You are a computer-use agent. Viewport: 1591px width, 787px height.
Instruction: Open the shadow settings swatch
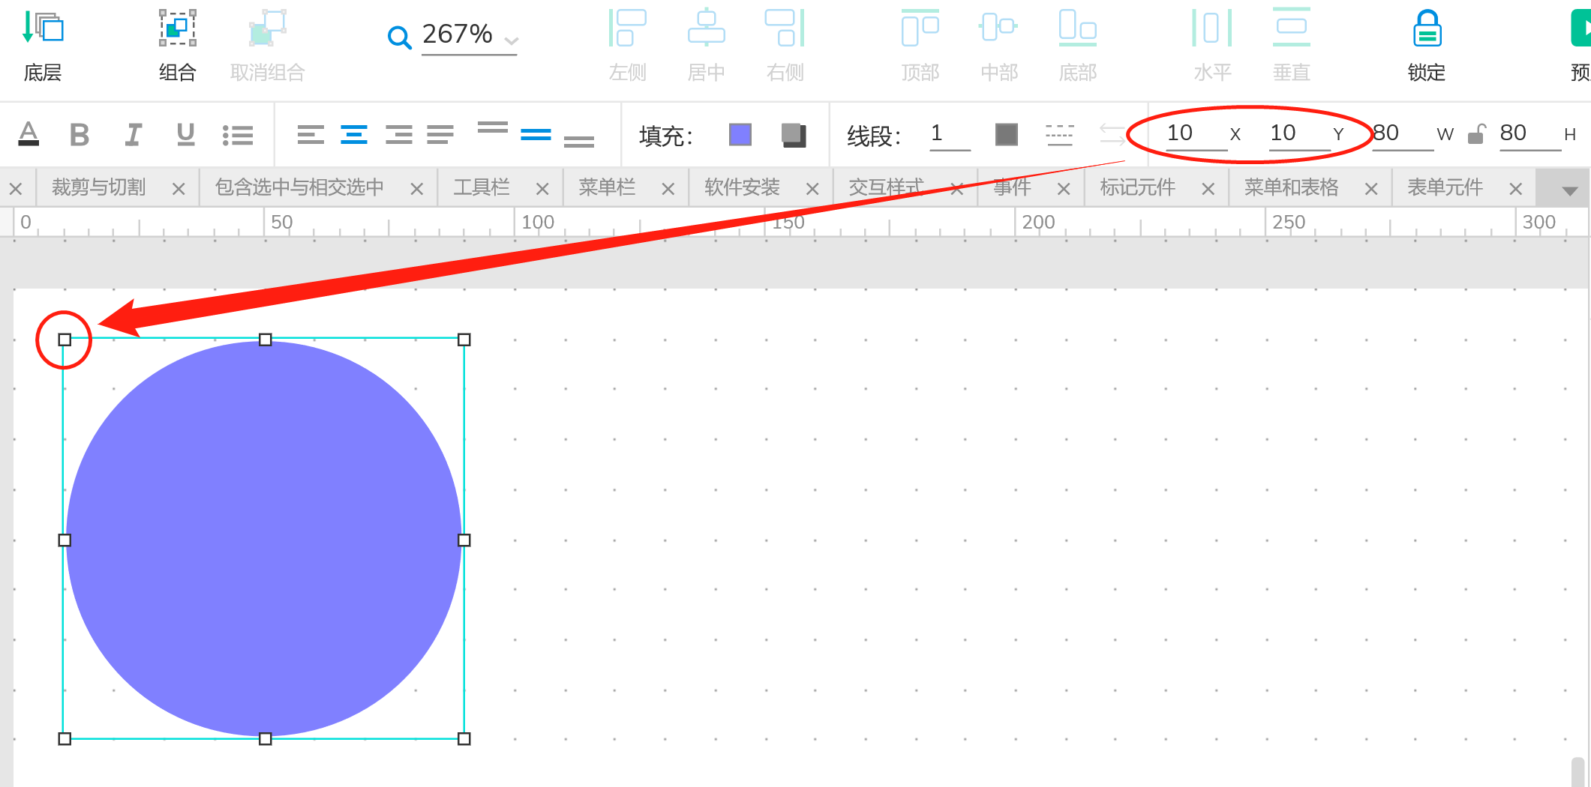tap(793, 135)
